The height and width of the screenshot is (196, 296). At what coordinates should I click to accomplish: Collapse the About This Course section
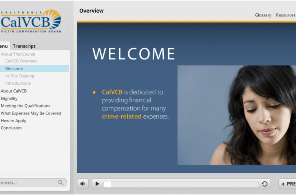click(18, 54)
